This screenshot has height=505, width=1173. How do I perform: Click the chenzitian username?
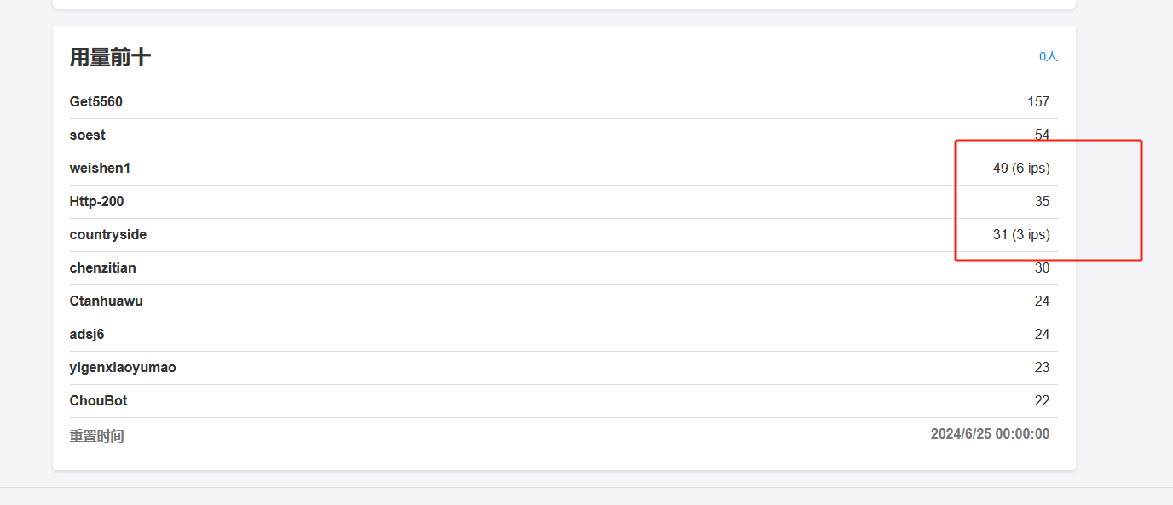[103, 268]
